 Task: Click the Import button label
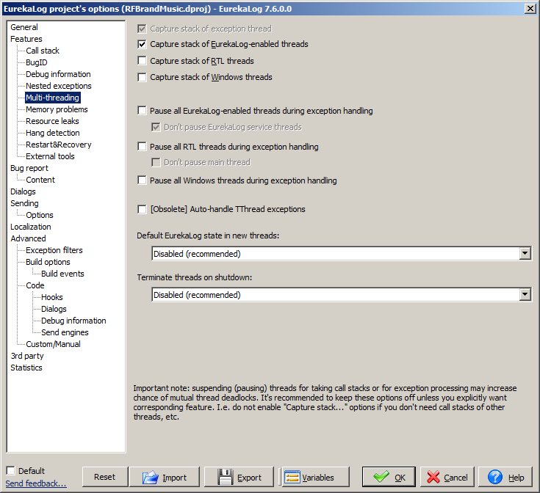[174, 478]
